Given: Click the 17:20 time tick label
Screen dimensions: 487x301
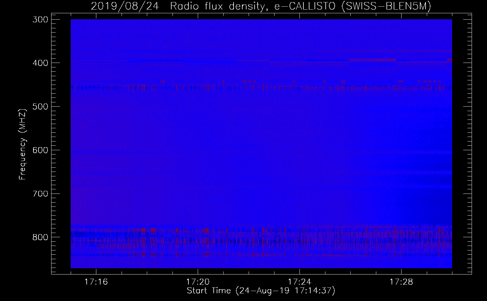Looking at the screenshot, I should (198, 282).
